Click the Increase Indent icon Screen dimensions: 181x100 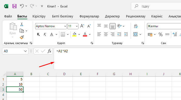pyautogui.click(x=126, y=34)
